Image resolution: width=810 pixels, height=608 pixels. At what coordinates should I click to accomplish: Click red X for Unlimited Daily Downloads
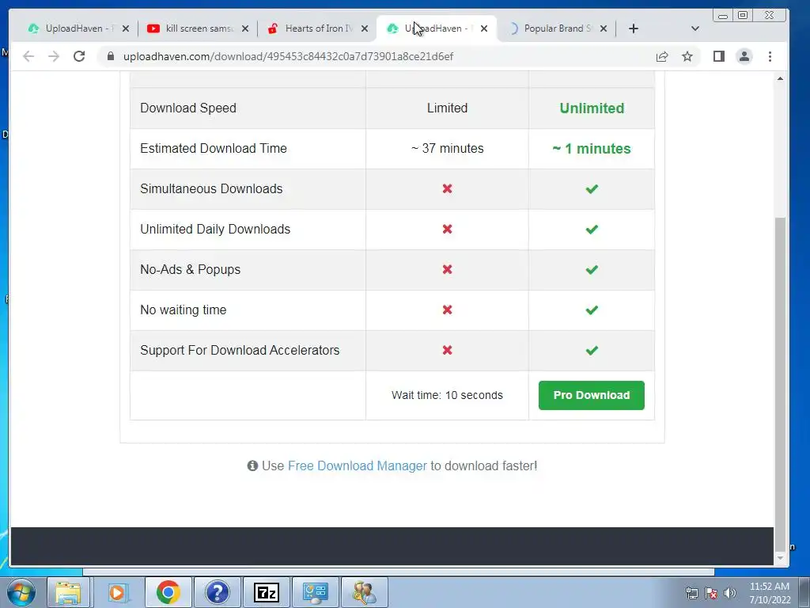point(448,229)
